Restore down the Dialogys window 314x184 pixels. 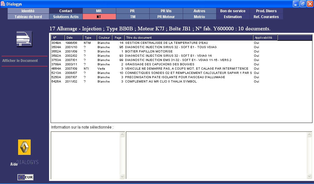pos(303,4)
